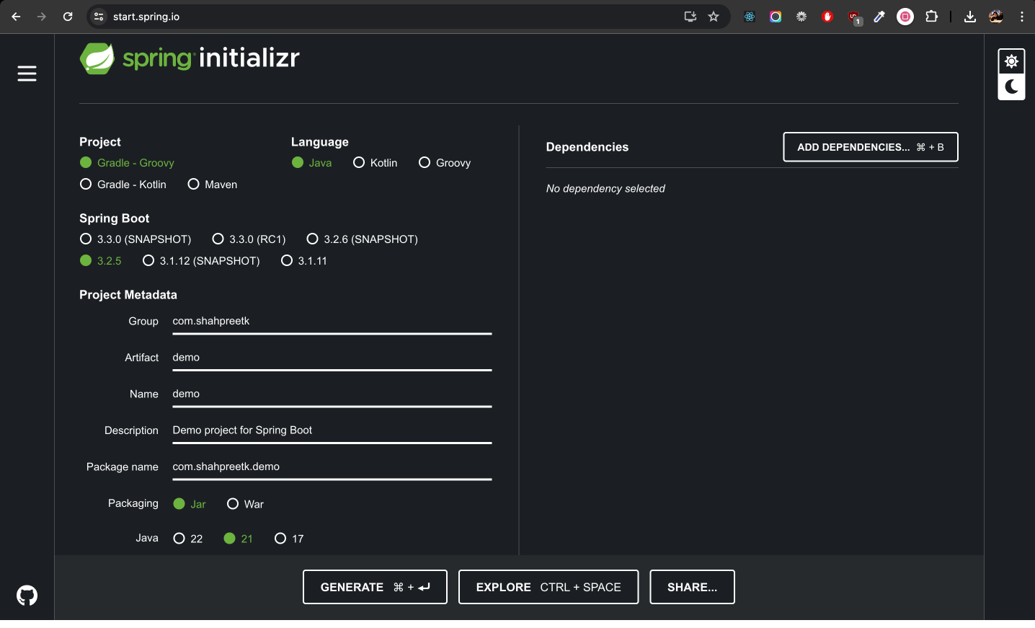Select Spring Boot 3.3.0 (RC1)
1035x628 pixels.
point(249,239)
